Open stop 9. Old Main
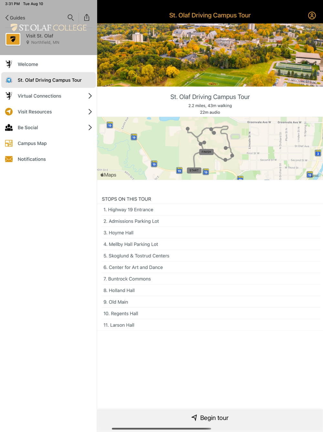The width and height of the screenshot is (323, 432). [x=210, y=302]
